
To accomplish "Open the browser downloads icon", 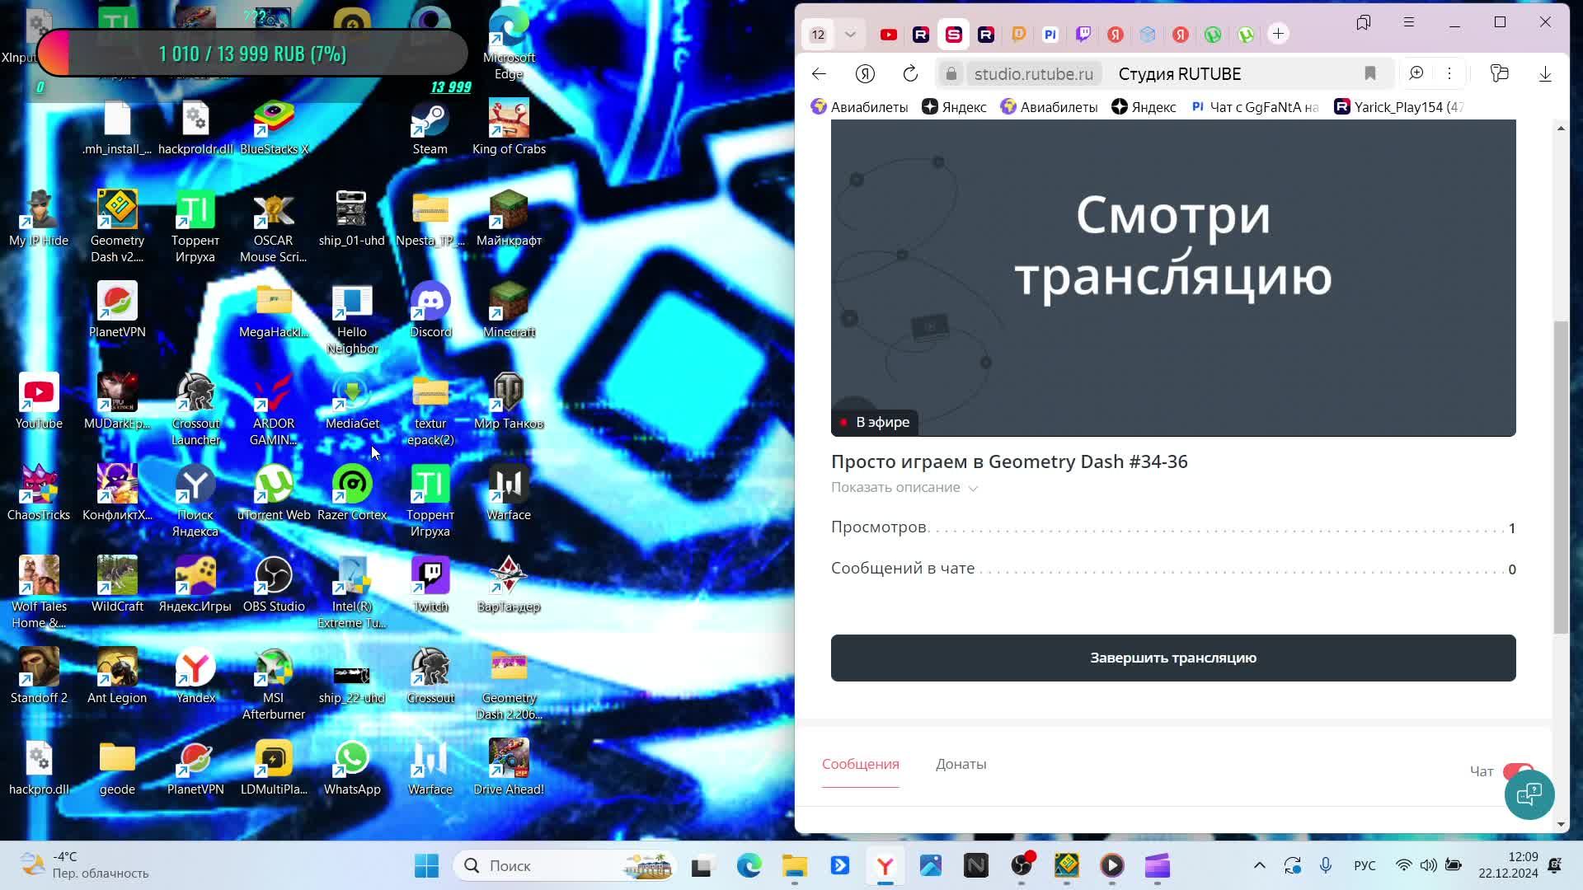I will point(1545,73).
